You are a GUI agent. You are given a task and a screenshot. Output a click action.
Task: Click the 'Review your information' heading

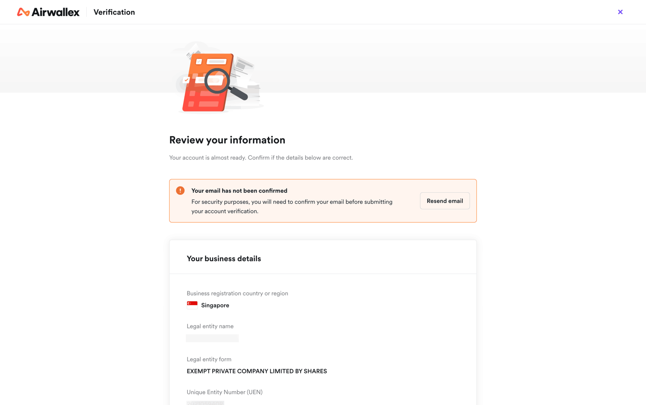tap(227, 140)
